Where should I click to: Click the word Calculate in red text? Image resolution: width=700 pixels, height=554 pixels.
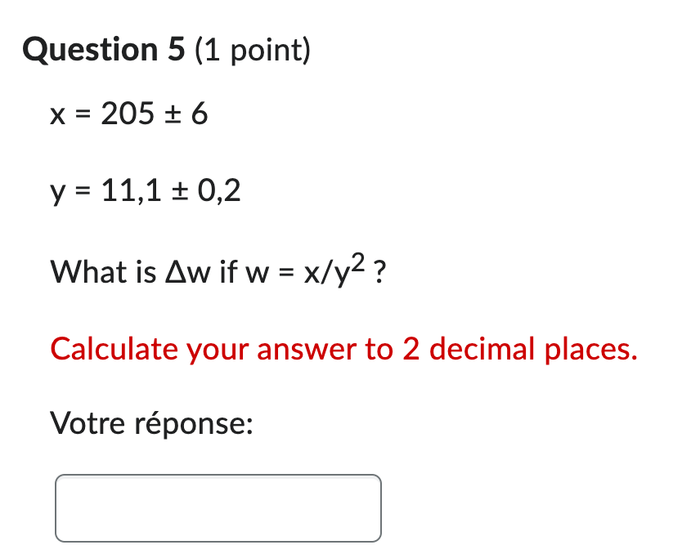(114, 349)
